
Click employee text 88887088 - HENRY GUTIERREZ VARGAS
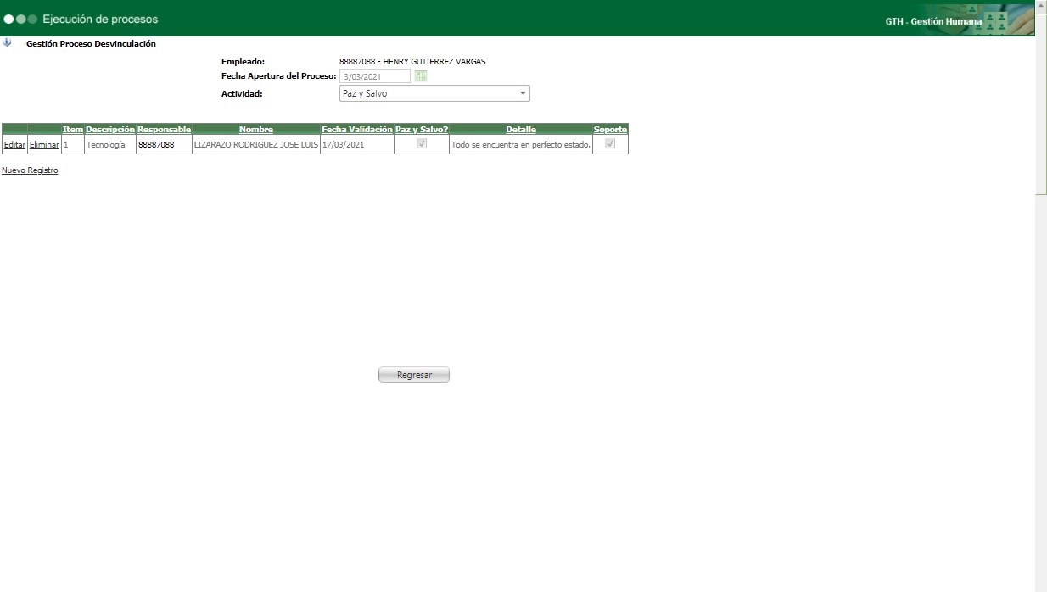(x=412, y=61)
